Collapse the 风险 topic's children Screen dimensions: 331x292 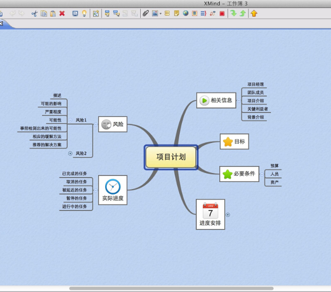tap(96, 124)
